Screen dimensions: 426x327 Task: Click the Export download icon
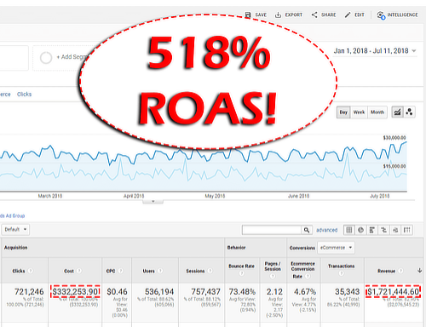coord(278,14)
